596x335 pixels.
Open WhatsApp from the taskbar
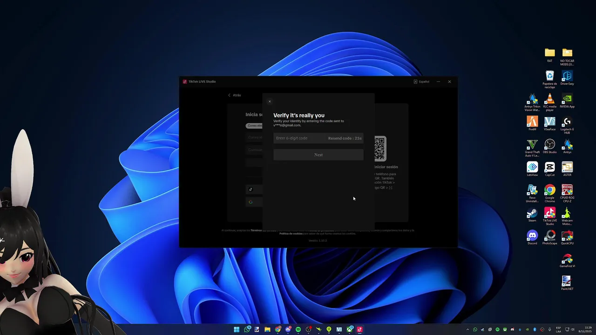247,329
